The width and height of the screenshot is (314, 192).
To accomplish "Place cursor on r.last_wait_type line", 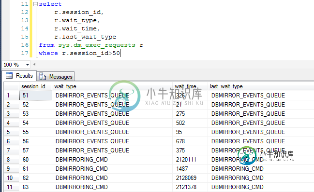I will (85, 37).
